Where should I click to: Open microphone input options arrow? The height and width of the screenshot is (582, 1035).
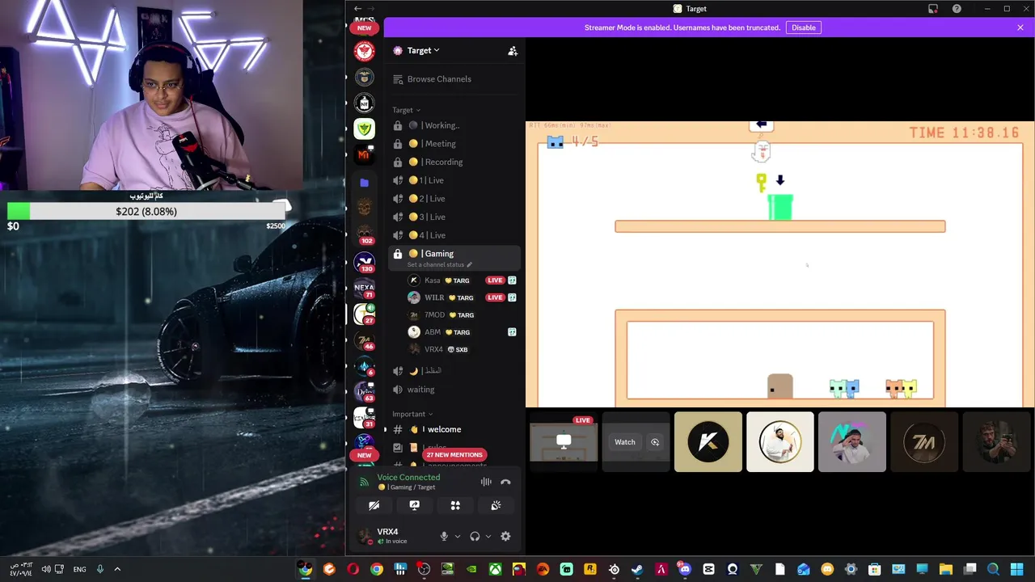pos(457,536)
